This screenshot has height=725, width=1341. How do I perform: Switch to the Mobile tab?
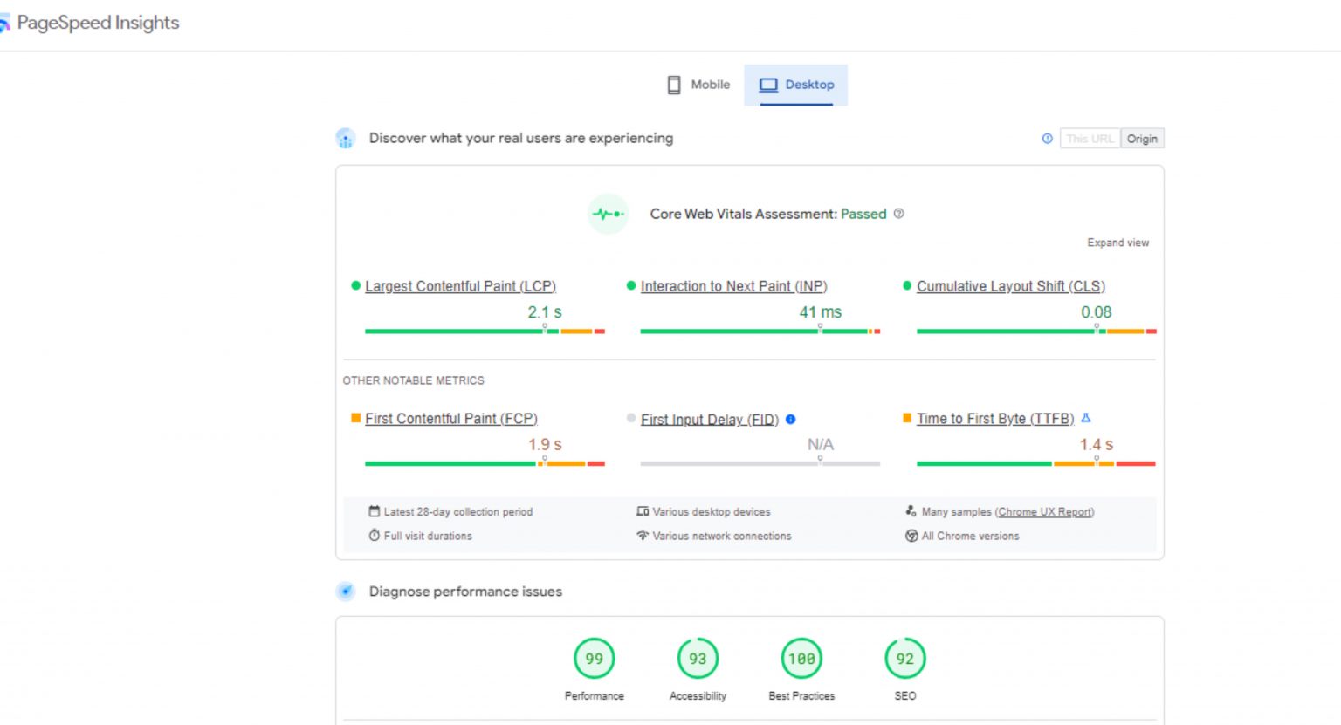pos(697,84)
